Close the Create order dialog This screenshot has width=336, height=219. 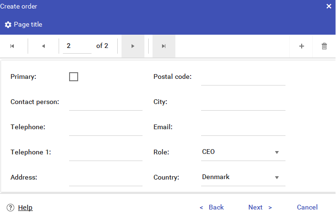[329, 6]
